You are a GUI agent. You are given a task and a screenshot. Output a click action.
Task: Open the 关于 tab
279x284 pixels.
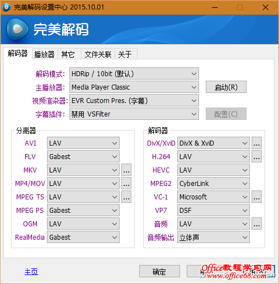(x=126, y=54)
